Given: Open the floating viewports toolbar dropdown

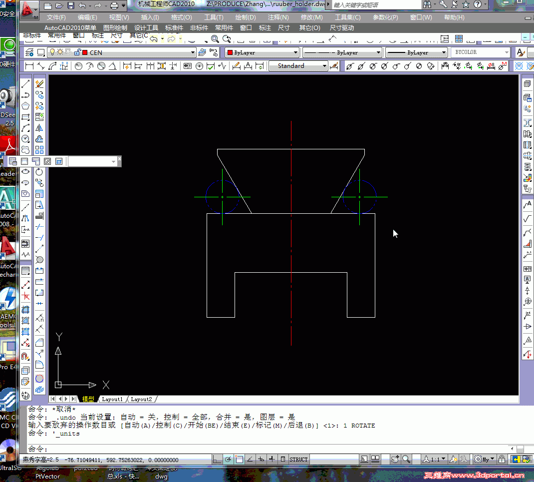Looking at the screenshot, I should (x=113, y=161).
